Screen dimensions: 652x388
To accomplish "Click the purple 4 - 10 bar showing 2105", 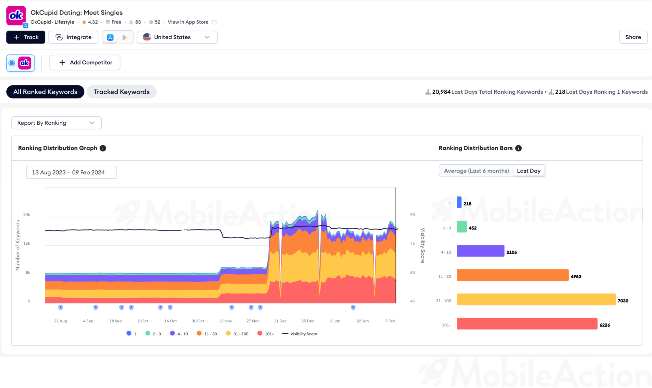I will (x=481, y=251).
